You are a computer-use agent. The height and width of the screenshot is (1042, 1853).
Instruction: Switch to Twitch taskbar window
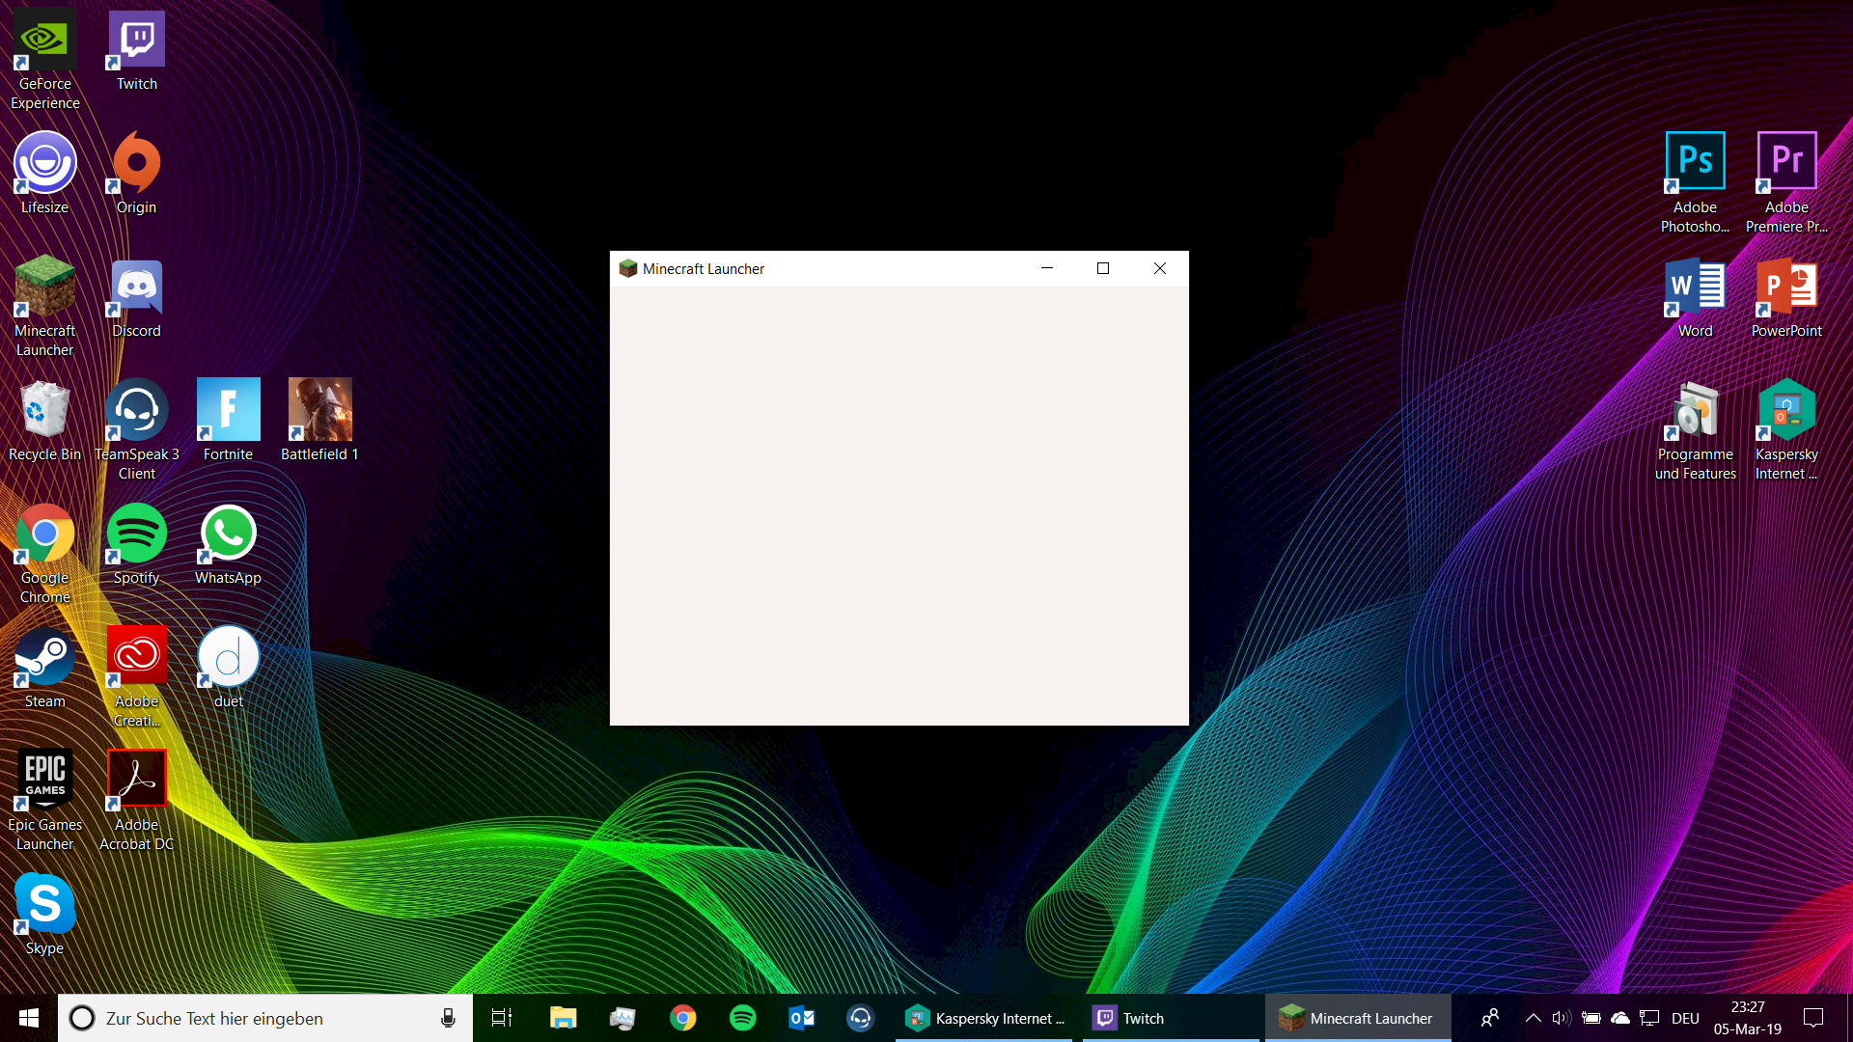pos(1172,1018)
